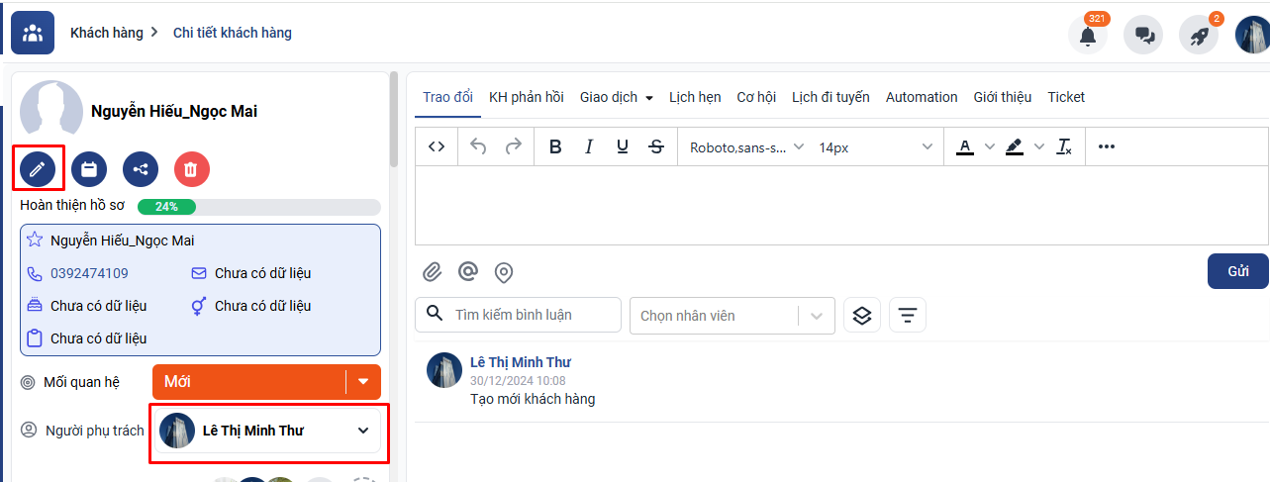Open the rocket icon in header

pyautogui.click(x=1199, y=36)
